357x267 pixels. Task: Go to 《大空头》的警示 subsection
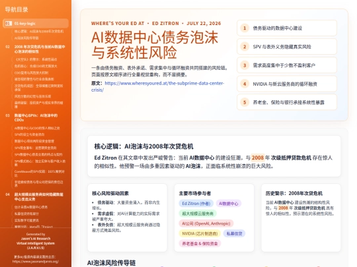(x=36, y=59)
